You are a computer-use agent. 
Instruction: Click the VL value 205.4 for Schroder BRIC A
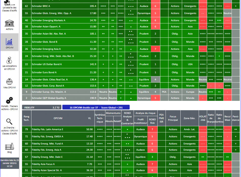[93, 6]
